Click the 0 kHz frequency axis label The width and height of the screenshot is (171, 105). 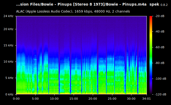(x=9, y=94)
